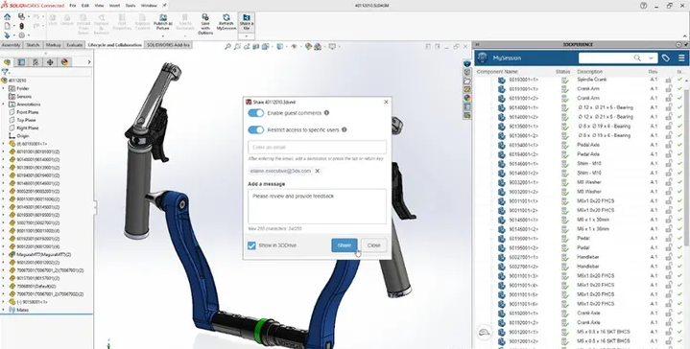
Task: Click the Close button in the Share dialog
Action: pyautogui.click(x=373, y=245)
